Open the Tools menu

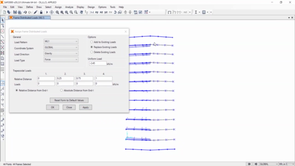pyautogui.click(x=112, y=7)
